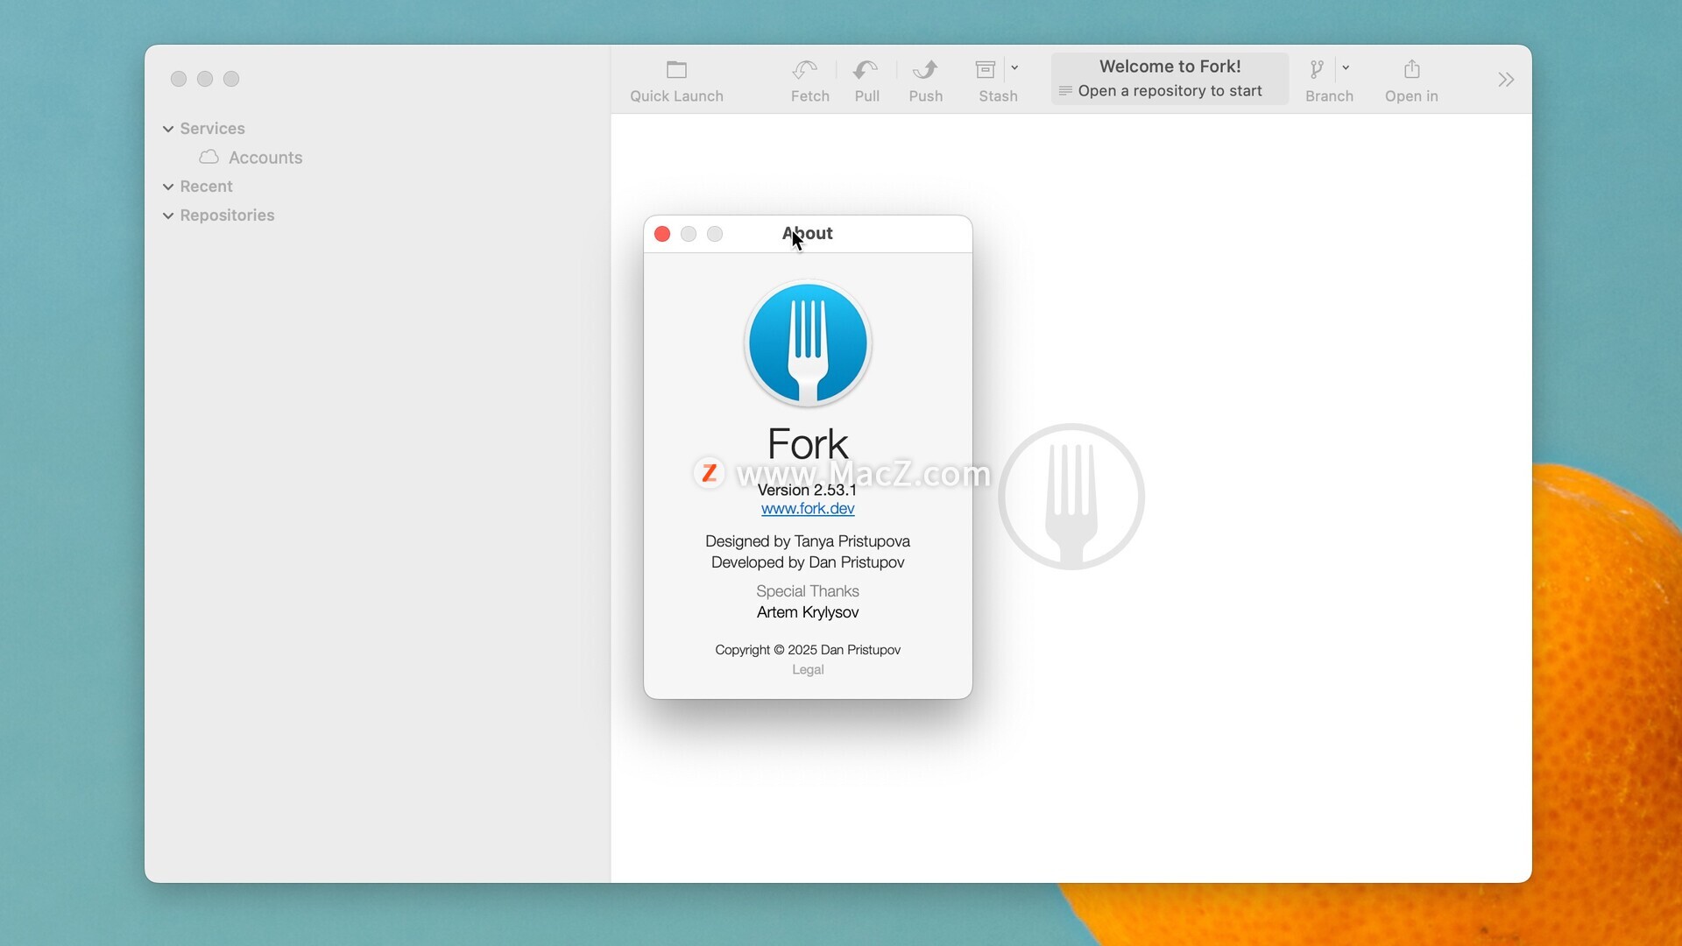Collapse the Recent section
The image size is (1682, 946).
pyautogui.click(x=168, y=187)
